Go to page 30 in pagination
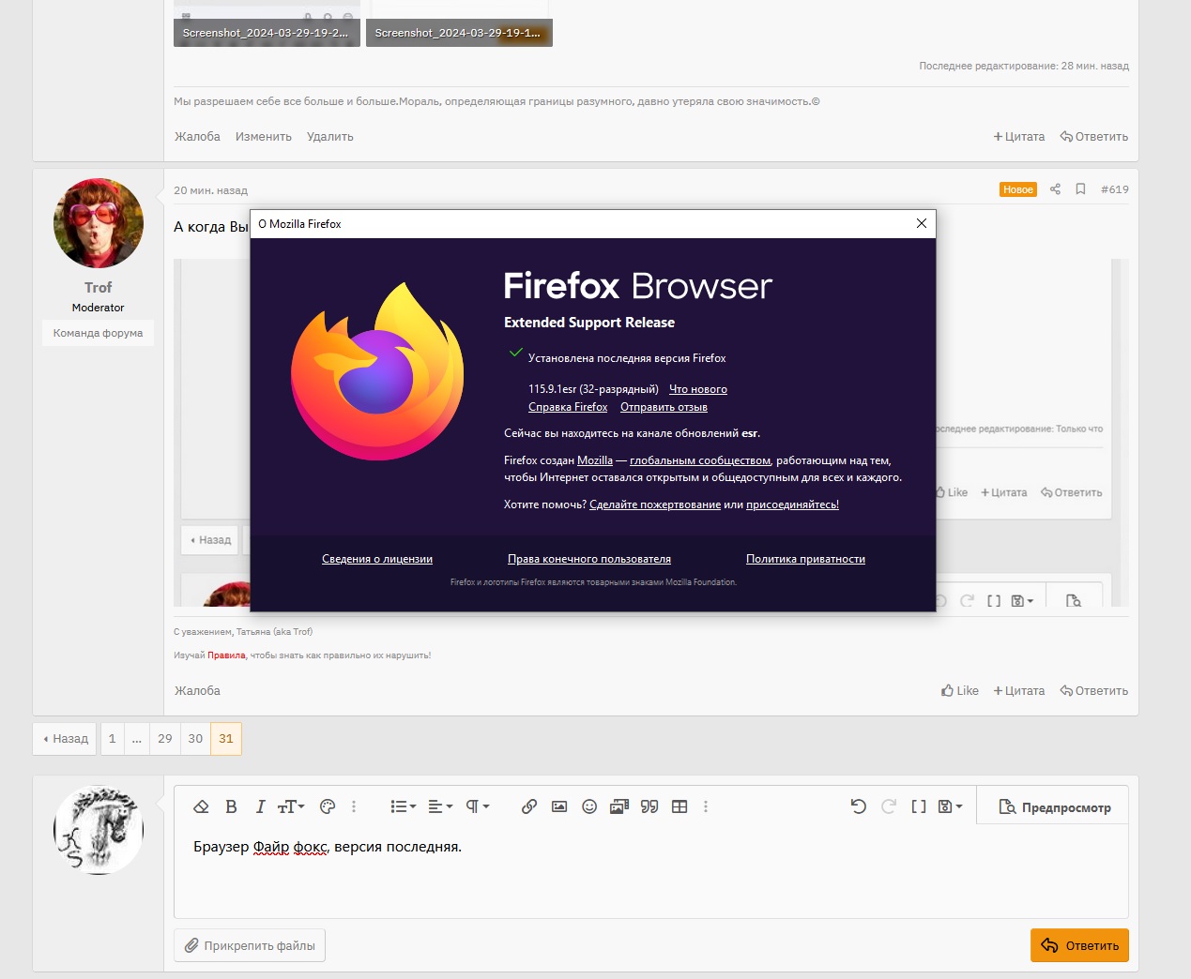 point(195,739)
